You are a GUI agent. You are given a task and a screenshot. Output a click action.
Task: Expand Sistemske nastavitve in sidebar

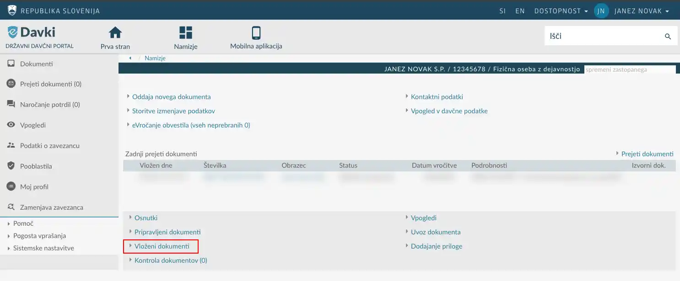click(x=43, y=248)
